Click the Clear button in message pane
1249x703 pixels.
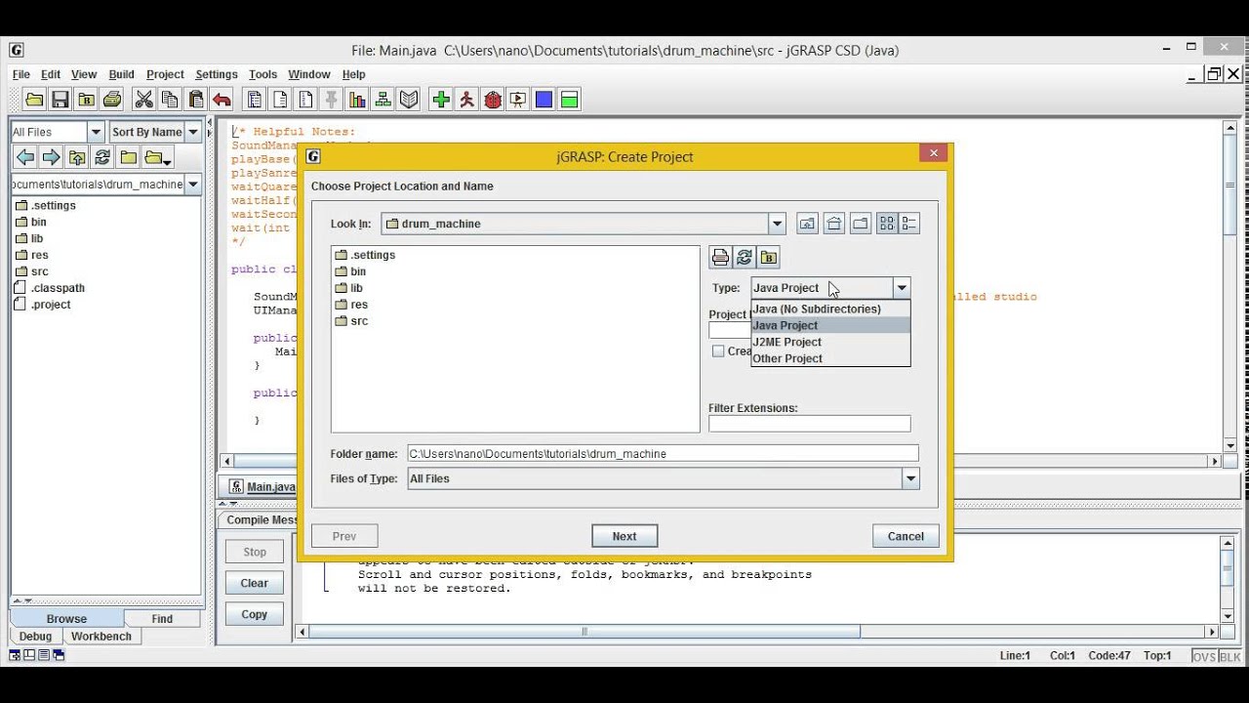coord(255,583)
